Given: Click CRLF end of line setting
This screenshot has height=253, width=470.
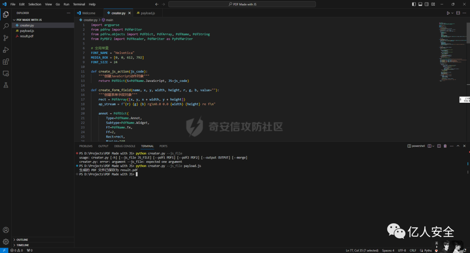Looking at the screenshot, I should coord(413,250).
